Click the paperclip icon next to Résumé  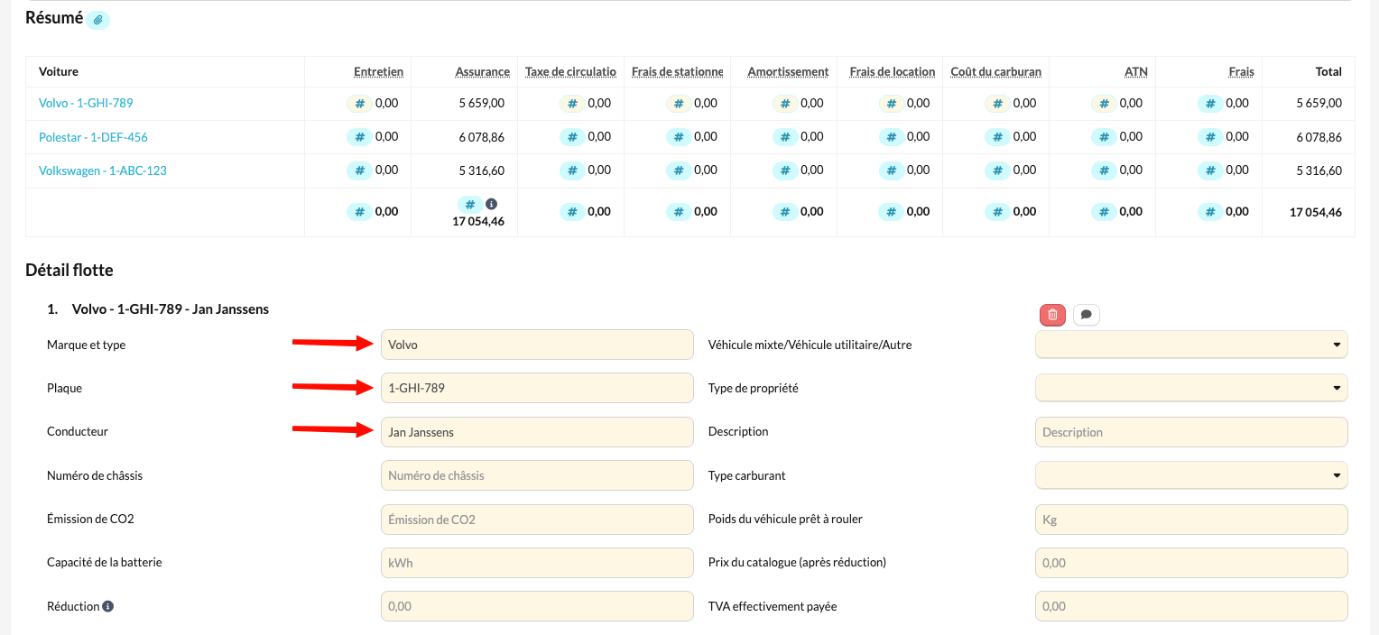[x=98, y=19]
